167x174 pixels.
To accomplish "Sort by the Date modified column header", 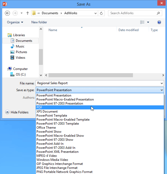I will [x=128, y=30].
